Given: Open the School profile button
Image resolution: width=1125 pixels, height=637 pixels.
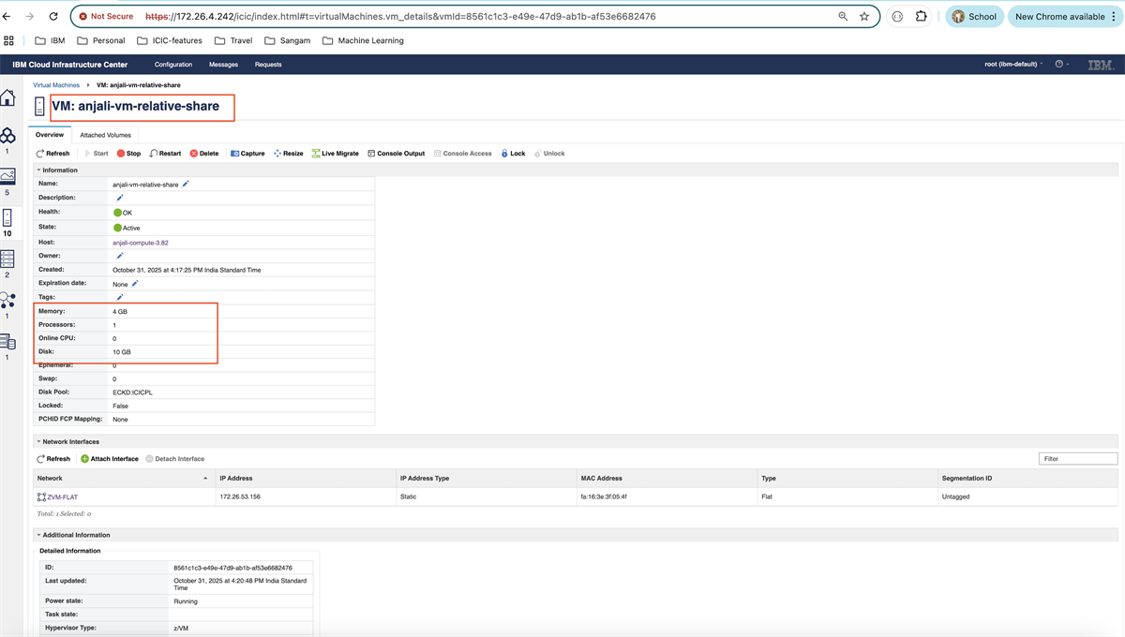Looking at the screenshot, I should [x=974, y=17].
